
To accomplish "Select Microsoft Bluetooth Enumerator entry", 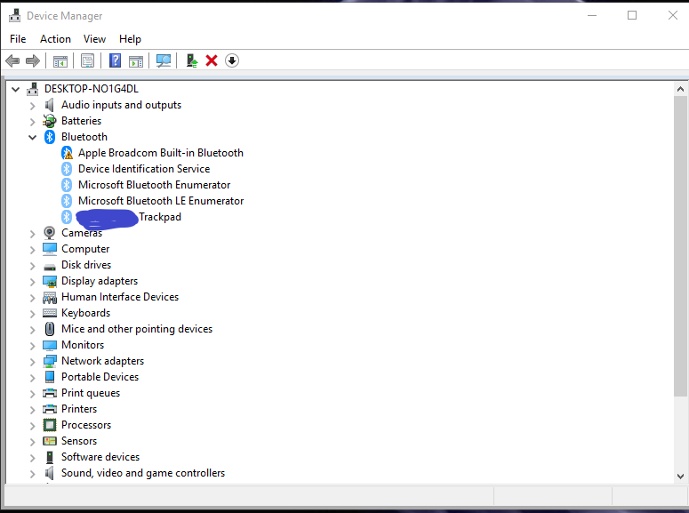I will pyautogui.click(x=154, y=185).
